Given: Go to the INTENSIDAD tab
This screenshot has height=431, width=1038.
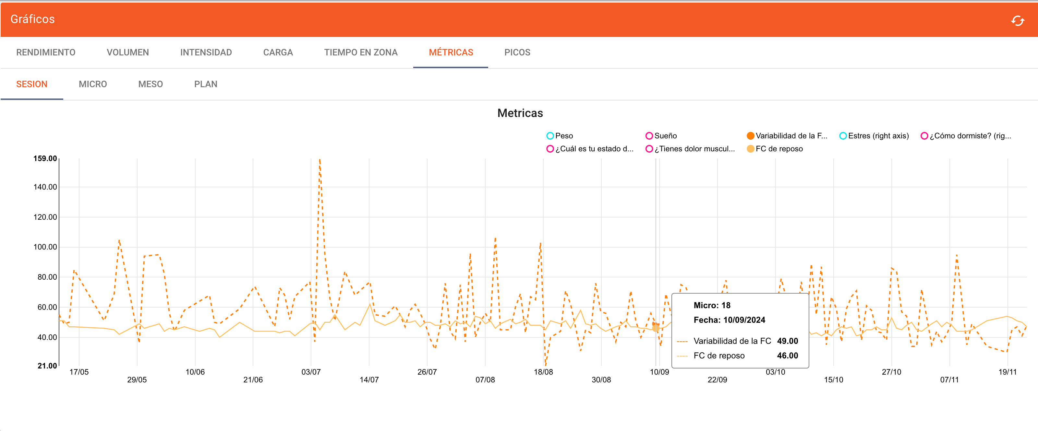Looking at the screenshot, I should click(x=206, y=52).
